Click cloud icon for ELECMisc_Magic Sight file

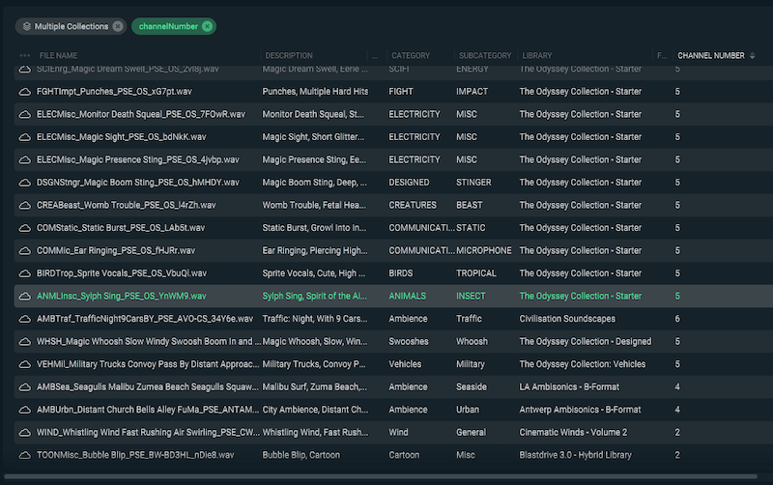(x=25, y=137)
